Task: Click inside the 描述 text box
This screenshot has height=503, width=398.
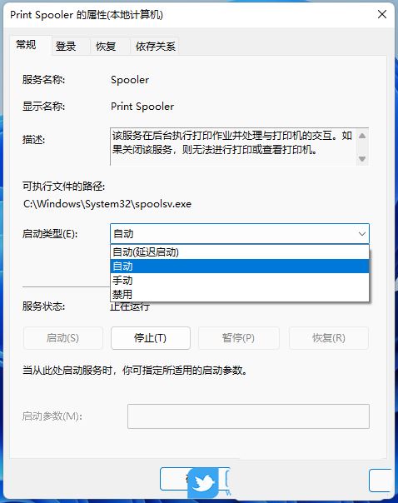Action: (233, 147)
